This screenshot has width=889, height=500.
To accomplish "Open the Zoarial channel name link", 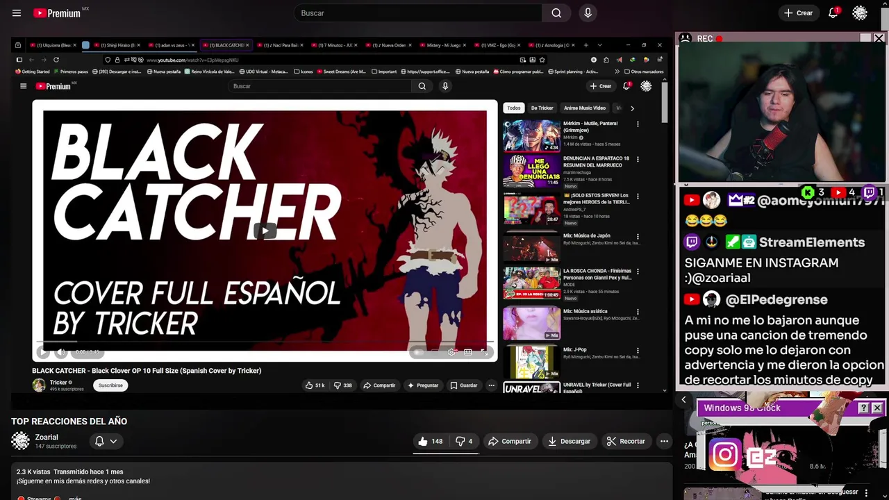I will (47, 437).
